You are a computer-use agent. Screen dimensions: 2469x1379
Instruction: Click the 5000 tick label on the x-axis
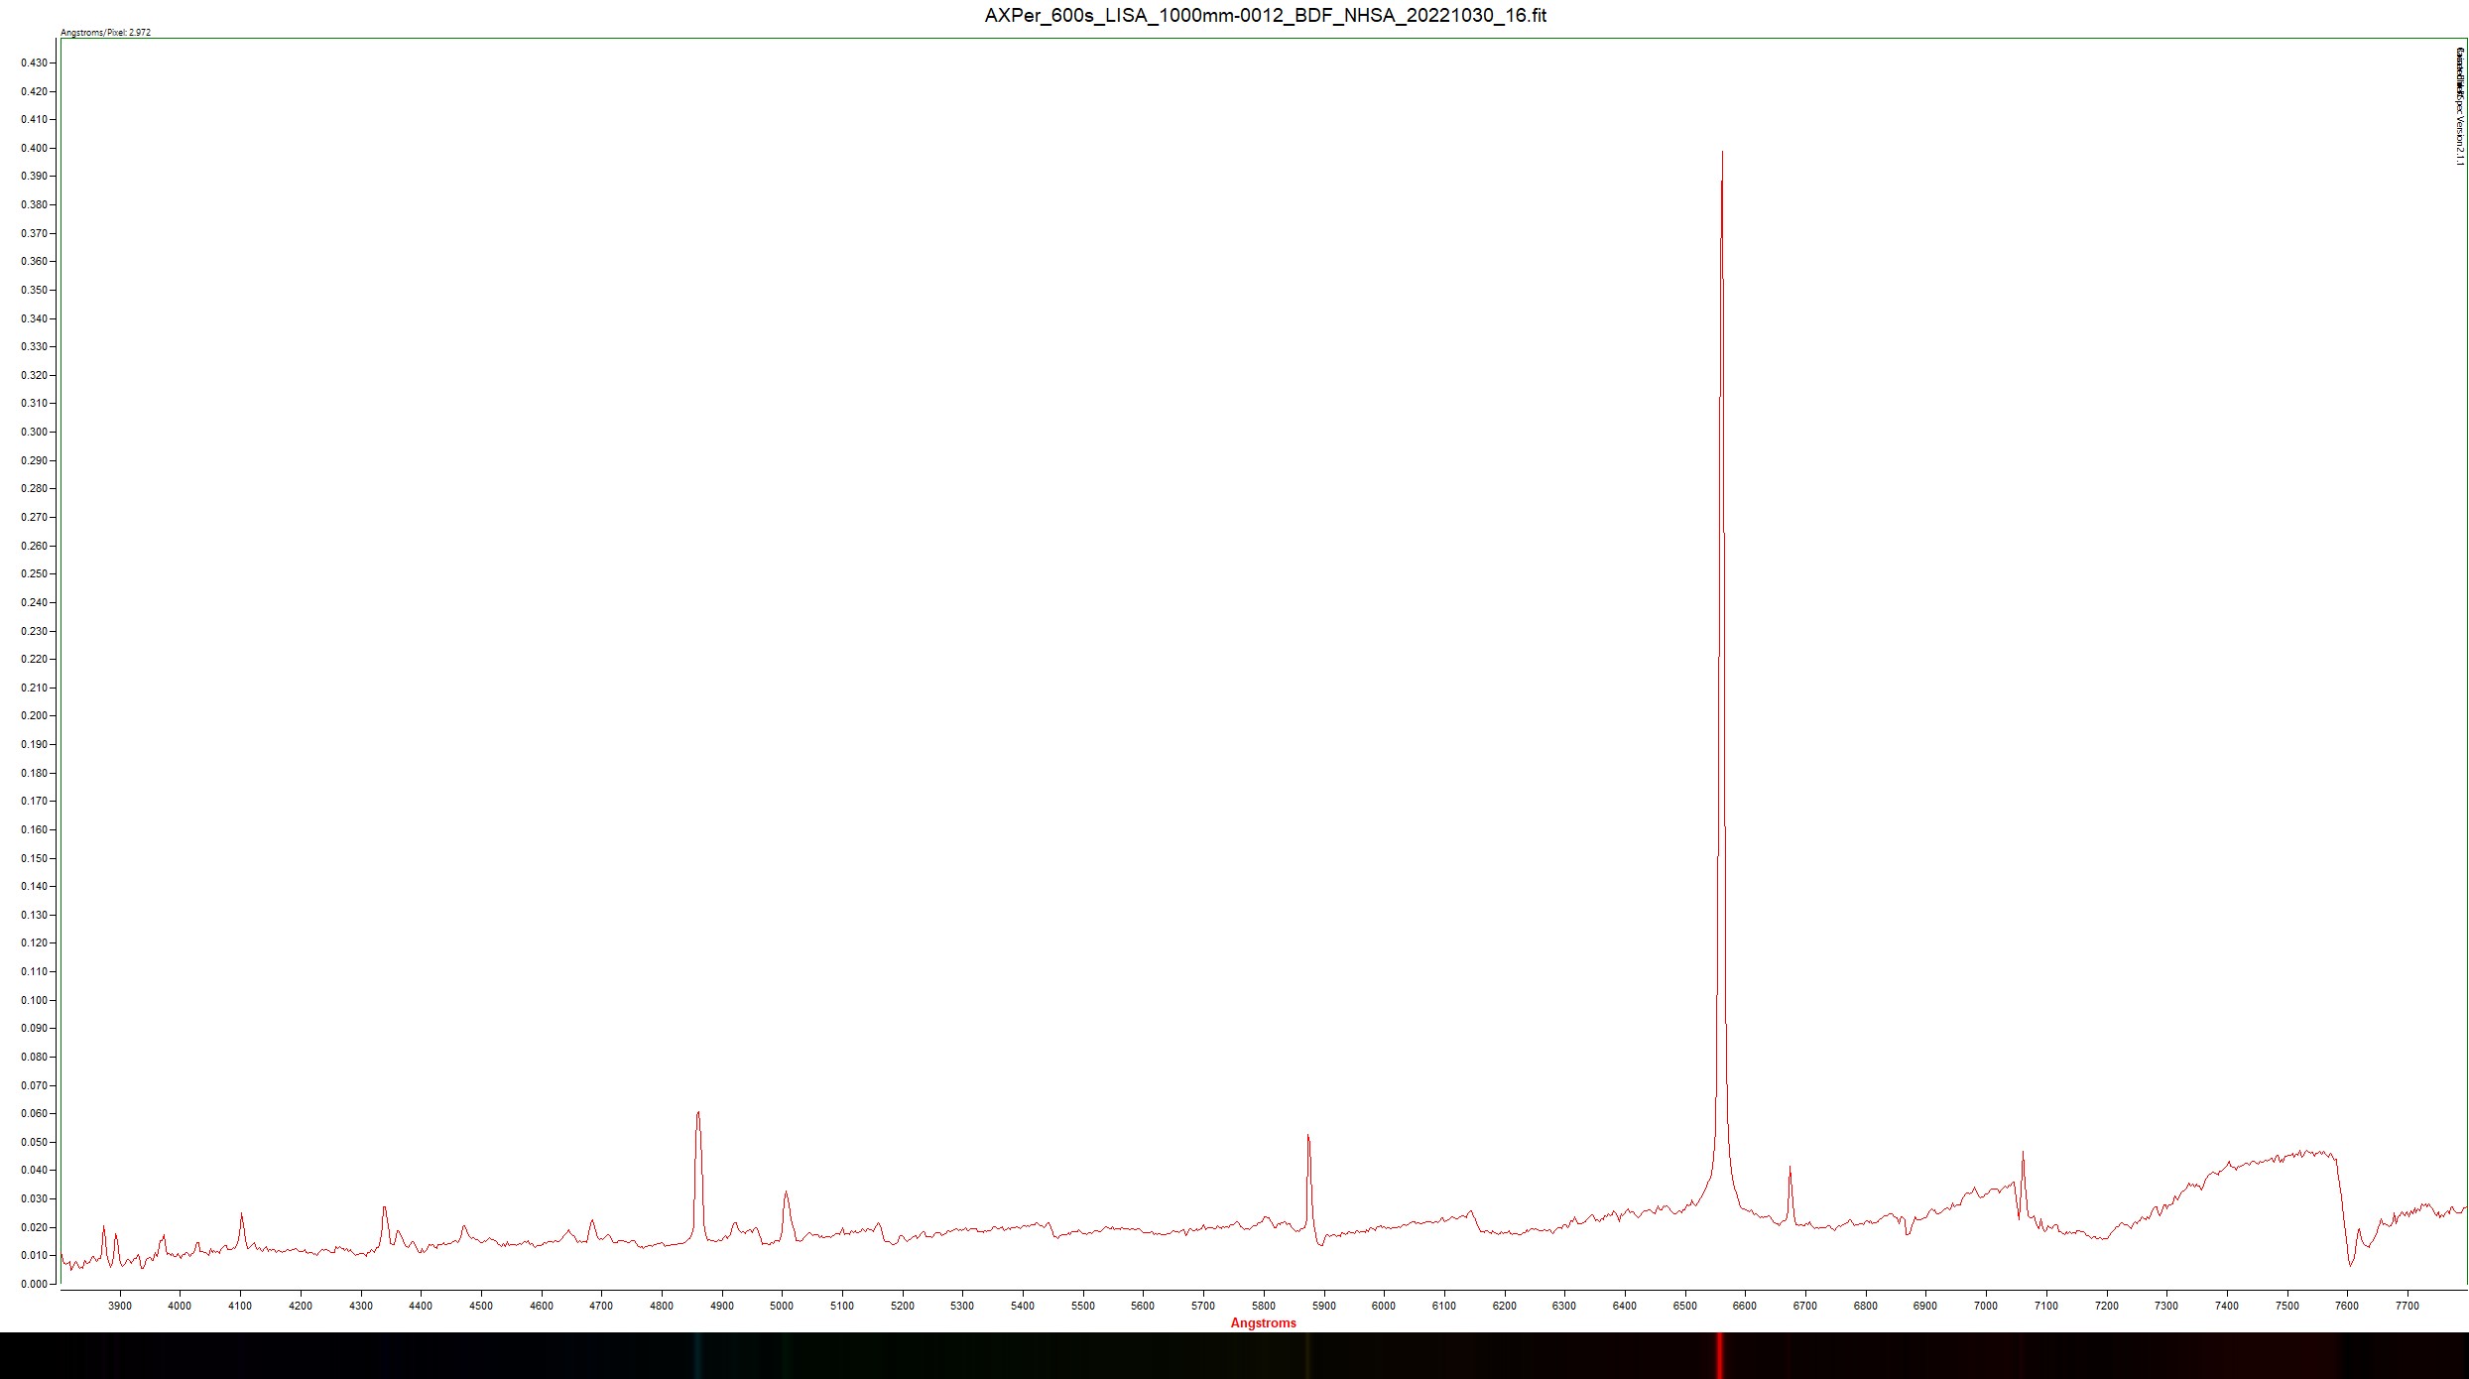click(782, 1306)
